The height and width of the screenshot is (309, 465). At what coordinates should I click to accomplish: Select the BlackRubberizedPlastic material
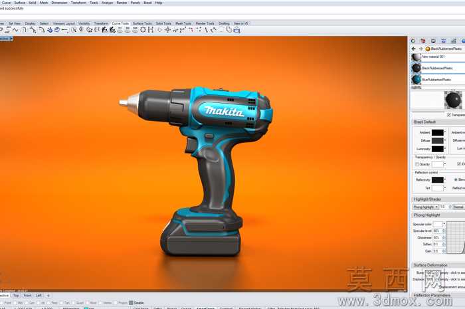(x=438, y=68)
